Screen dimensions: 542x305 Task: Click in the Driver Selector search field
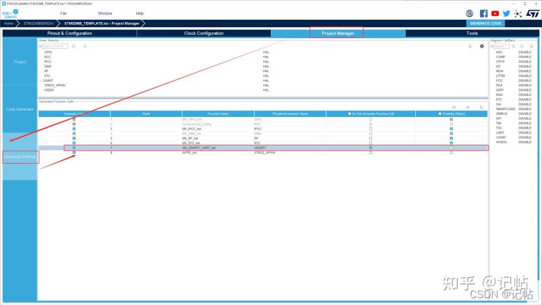55,46
